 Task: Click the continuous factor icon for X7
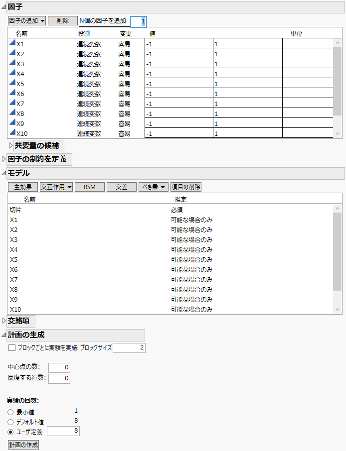tap(12, 103)
